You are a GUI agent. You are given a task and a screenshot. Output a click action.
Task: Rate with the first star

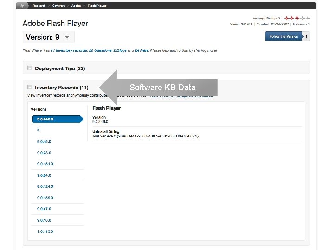[287, 18]
